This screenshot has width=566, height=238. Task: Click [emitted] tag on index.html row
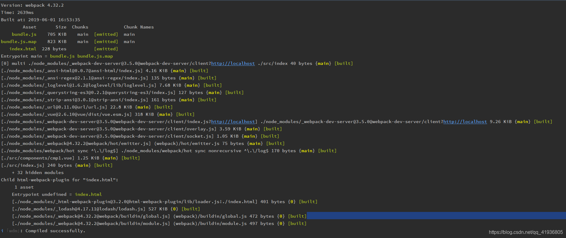tap(106, 49)
